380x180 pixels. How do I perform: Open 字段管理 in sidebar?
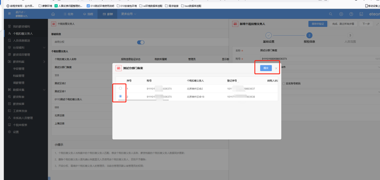(19, 69)
